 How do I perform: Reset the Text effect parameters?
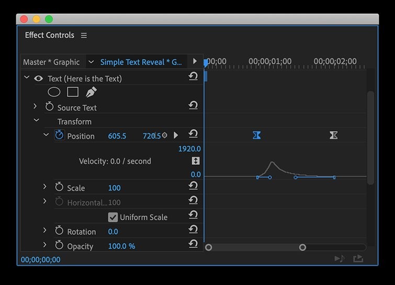[x=193, y=76]
